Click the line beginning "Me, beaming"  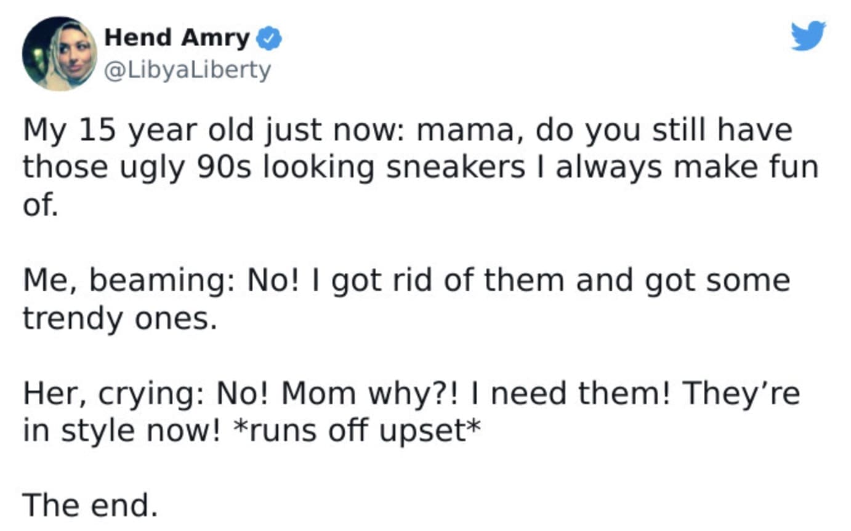point(406,280)
